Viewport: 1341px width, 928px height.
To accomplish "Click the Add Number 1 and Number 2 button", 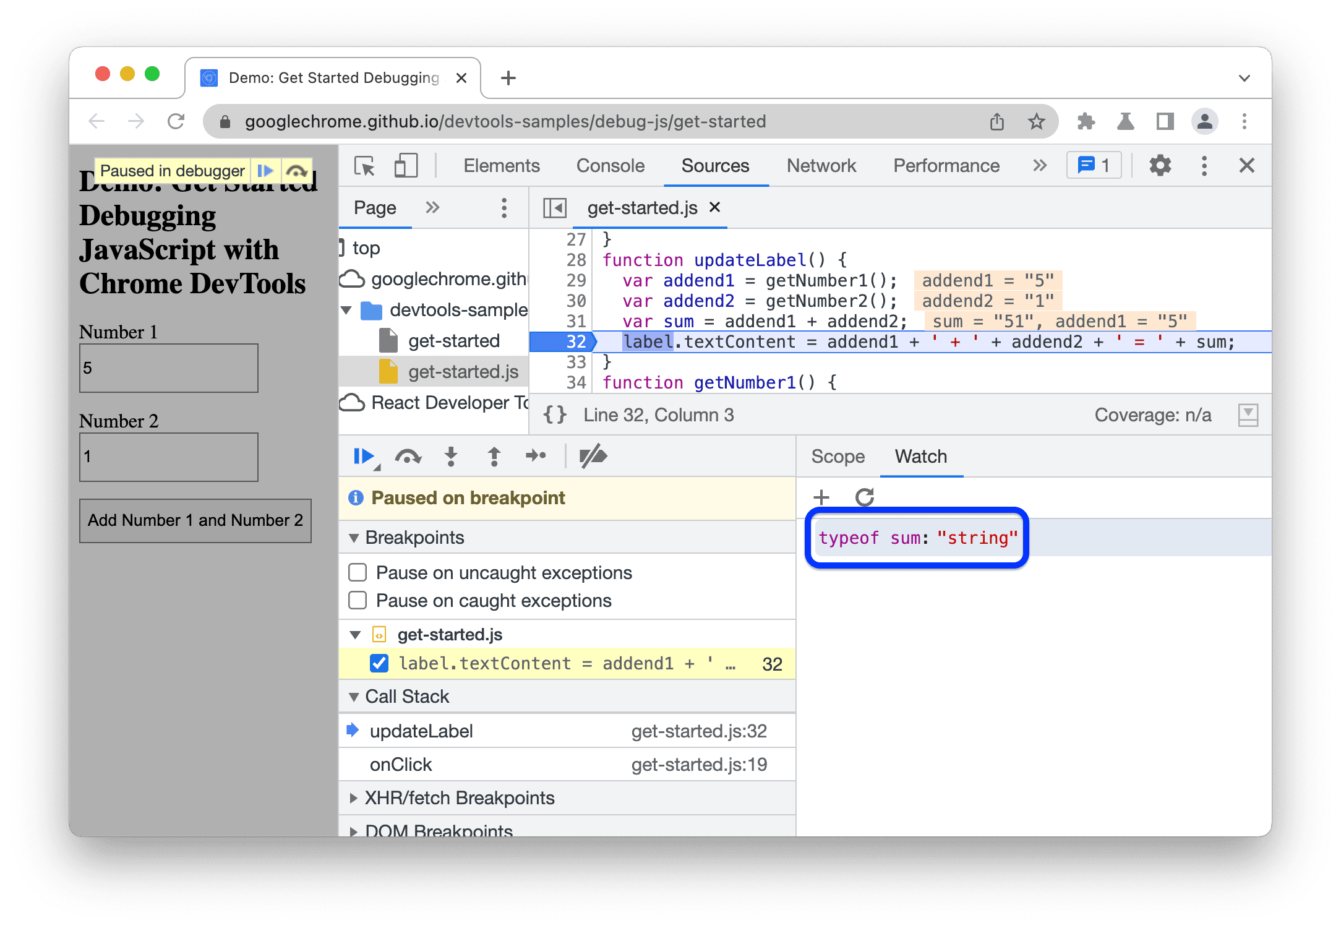I will click(195, 520).
